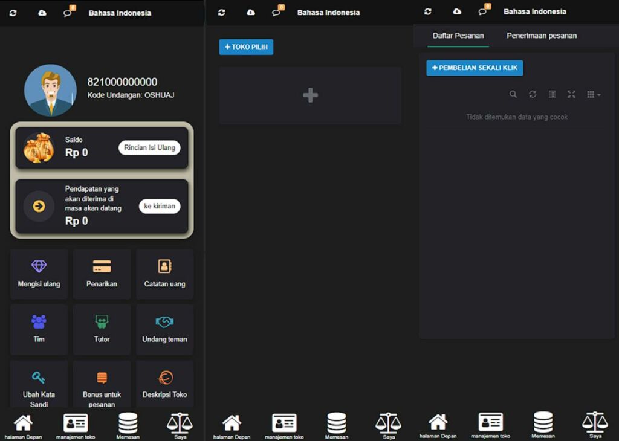Viewport: 619px width, 441px height.
Task: Select Bahasa Indonesia language in left panel
Action: (120, 13)
